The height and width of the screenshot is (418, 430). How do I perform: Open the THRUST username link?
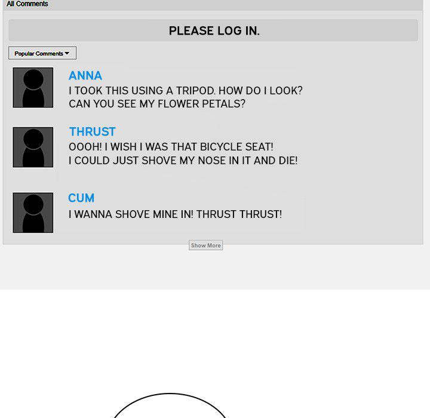coord(93,131)
